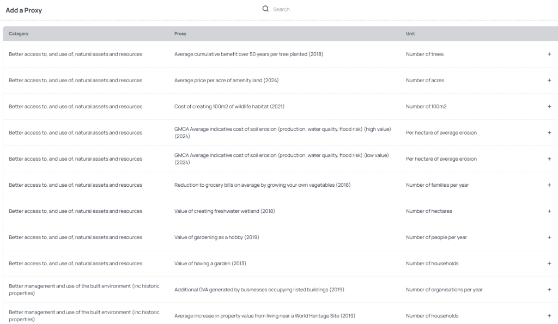Click plus for value of having a garden
Screen dimensions: 558x324
click(x=549, y=264)
